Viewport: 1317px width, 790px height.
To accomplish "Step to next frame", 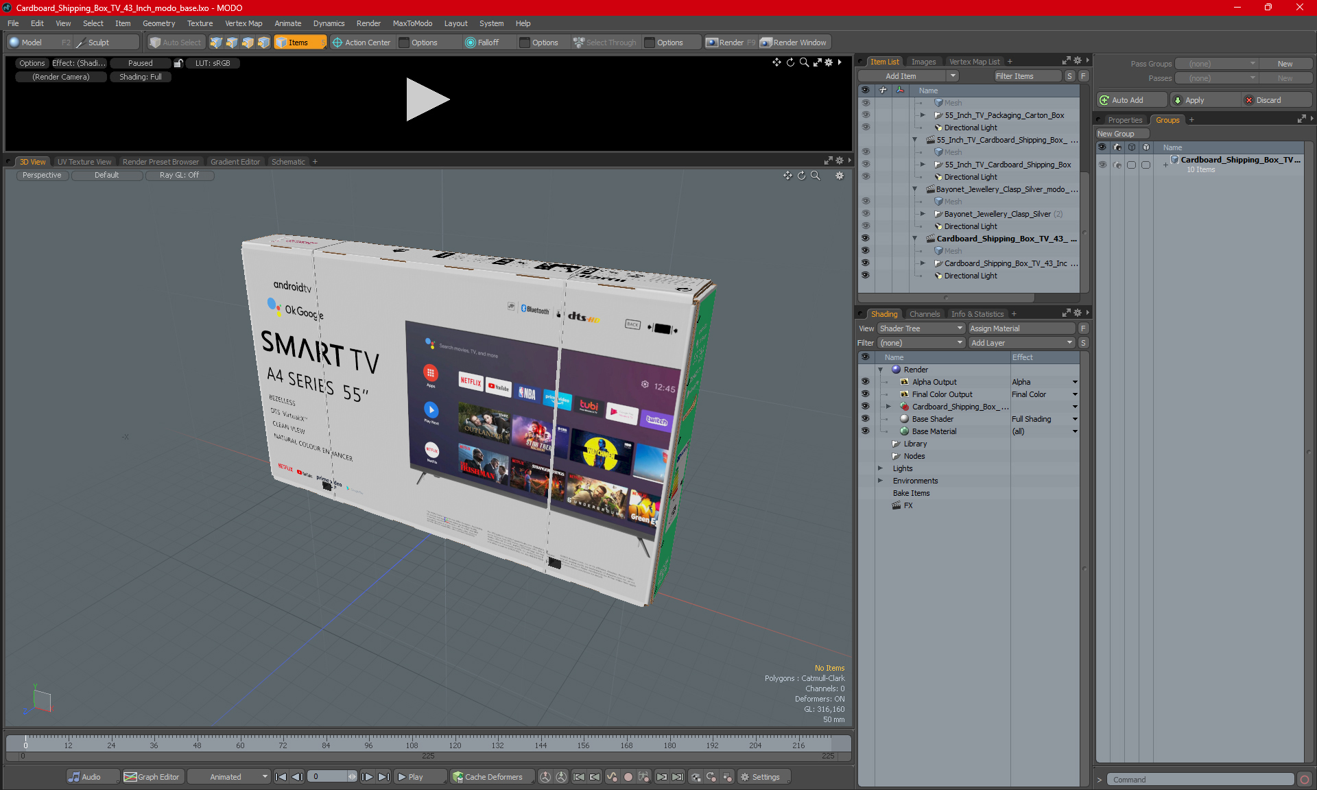I will point(368,777).
